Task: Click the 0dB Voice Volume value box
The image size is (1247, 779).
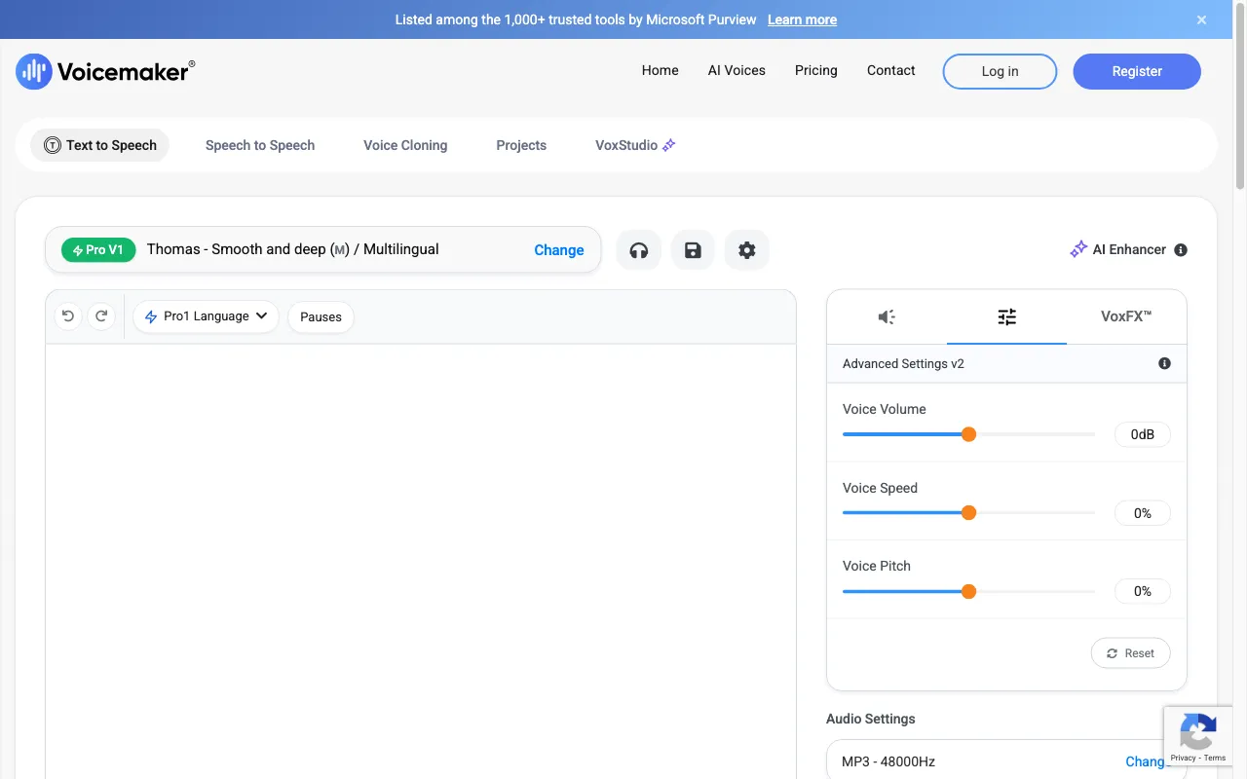Action: point(1143,434)
